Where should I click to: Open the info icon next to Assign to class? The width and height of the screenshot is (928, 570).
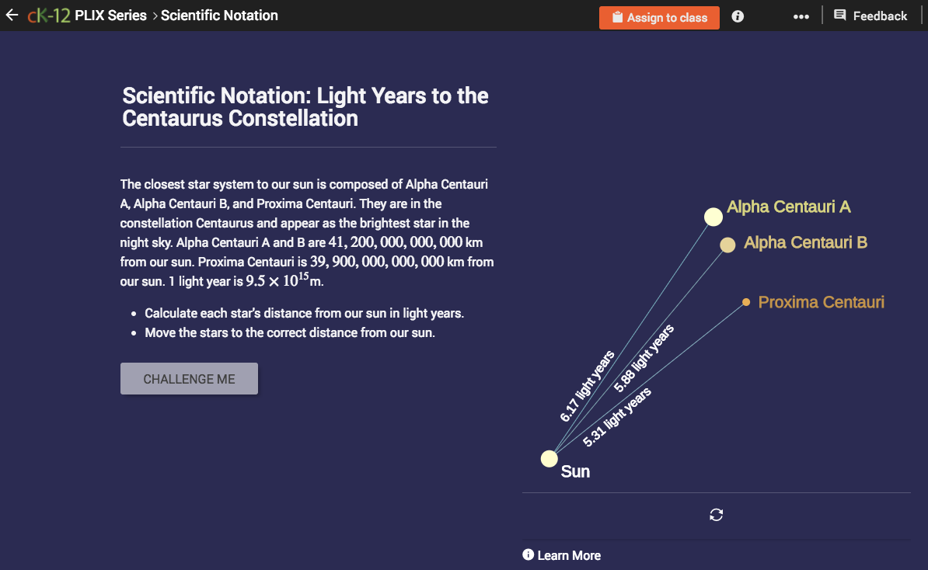click(737, 16)
